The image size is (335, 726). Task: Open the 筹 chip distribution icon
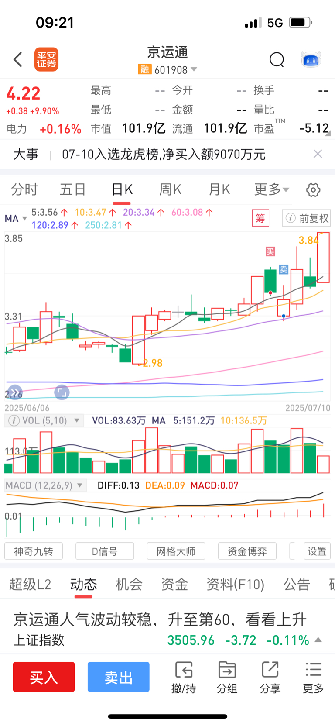click(260, 218)
